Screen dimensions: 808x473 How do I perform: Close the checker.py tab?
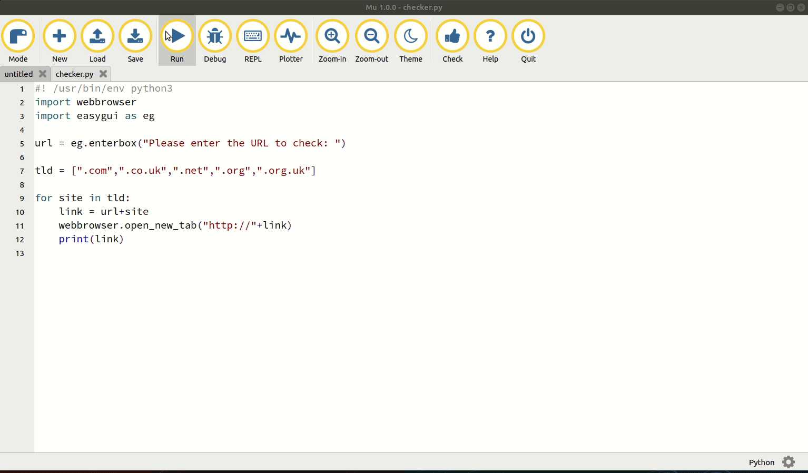click(103, 74)
